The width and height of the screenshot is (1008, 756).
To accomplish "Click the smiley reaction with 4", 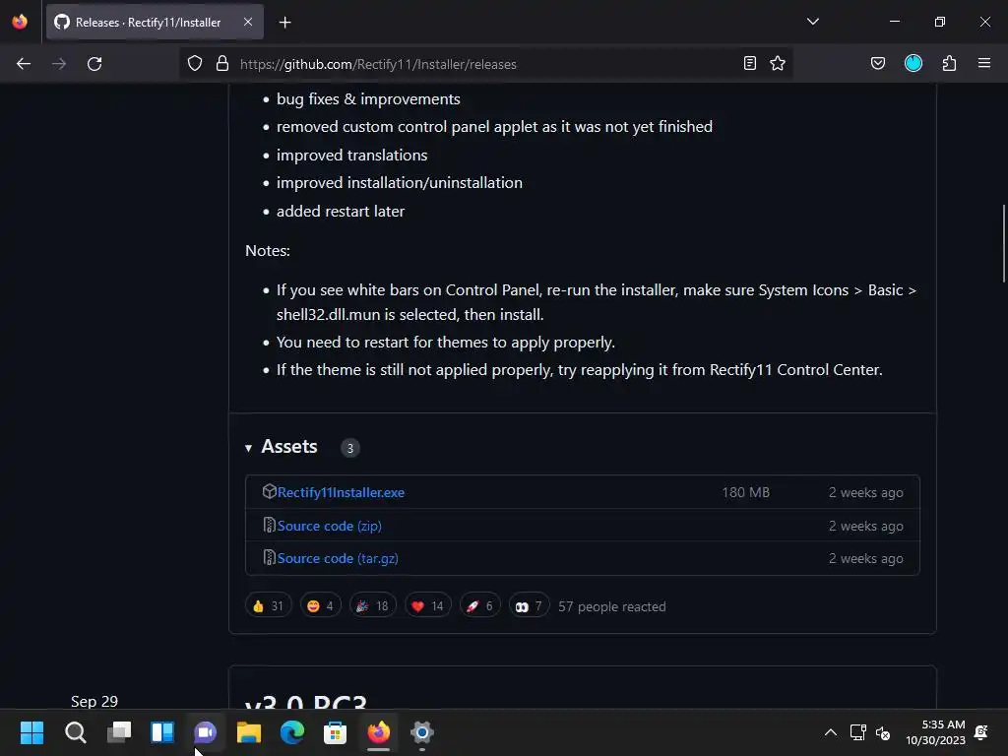I will click(321, 605).
